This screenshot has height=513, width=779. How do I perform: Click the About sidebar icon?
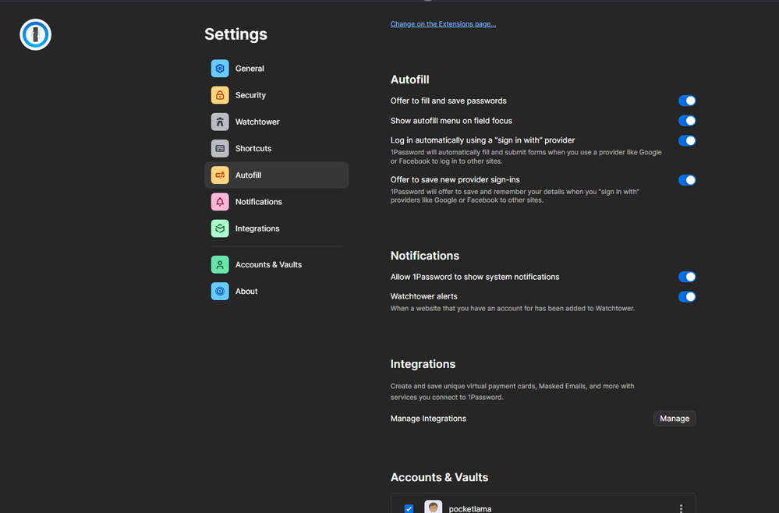click(x=220, y=292)
